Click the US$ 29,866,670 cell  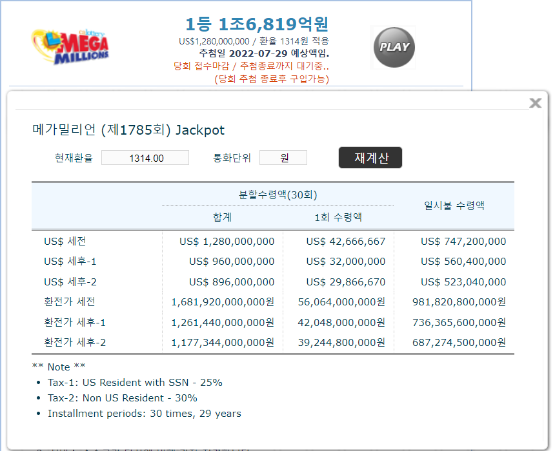(x=346, y=282)
